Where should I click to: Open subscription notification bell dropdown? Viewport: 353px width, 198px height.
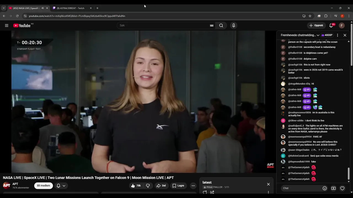tap(61, 186)
